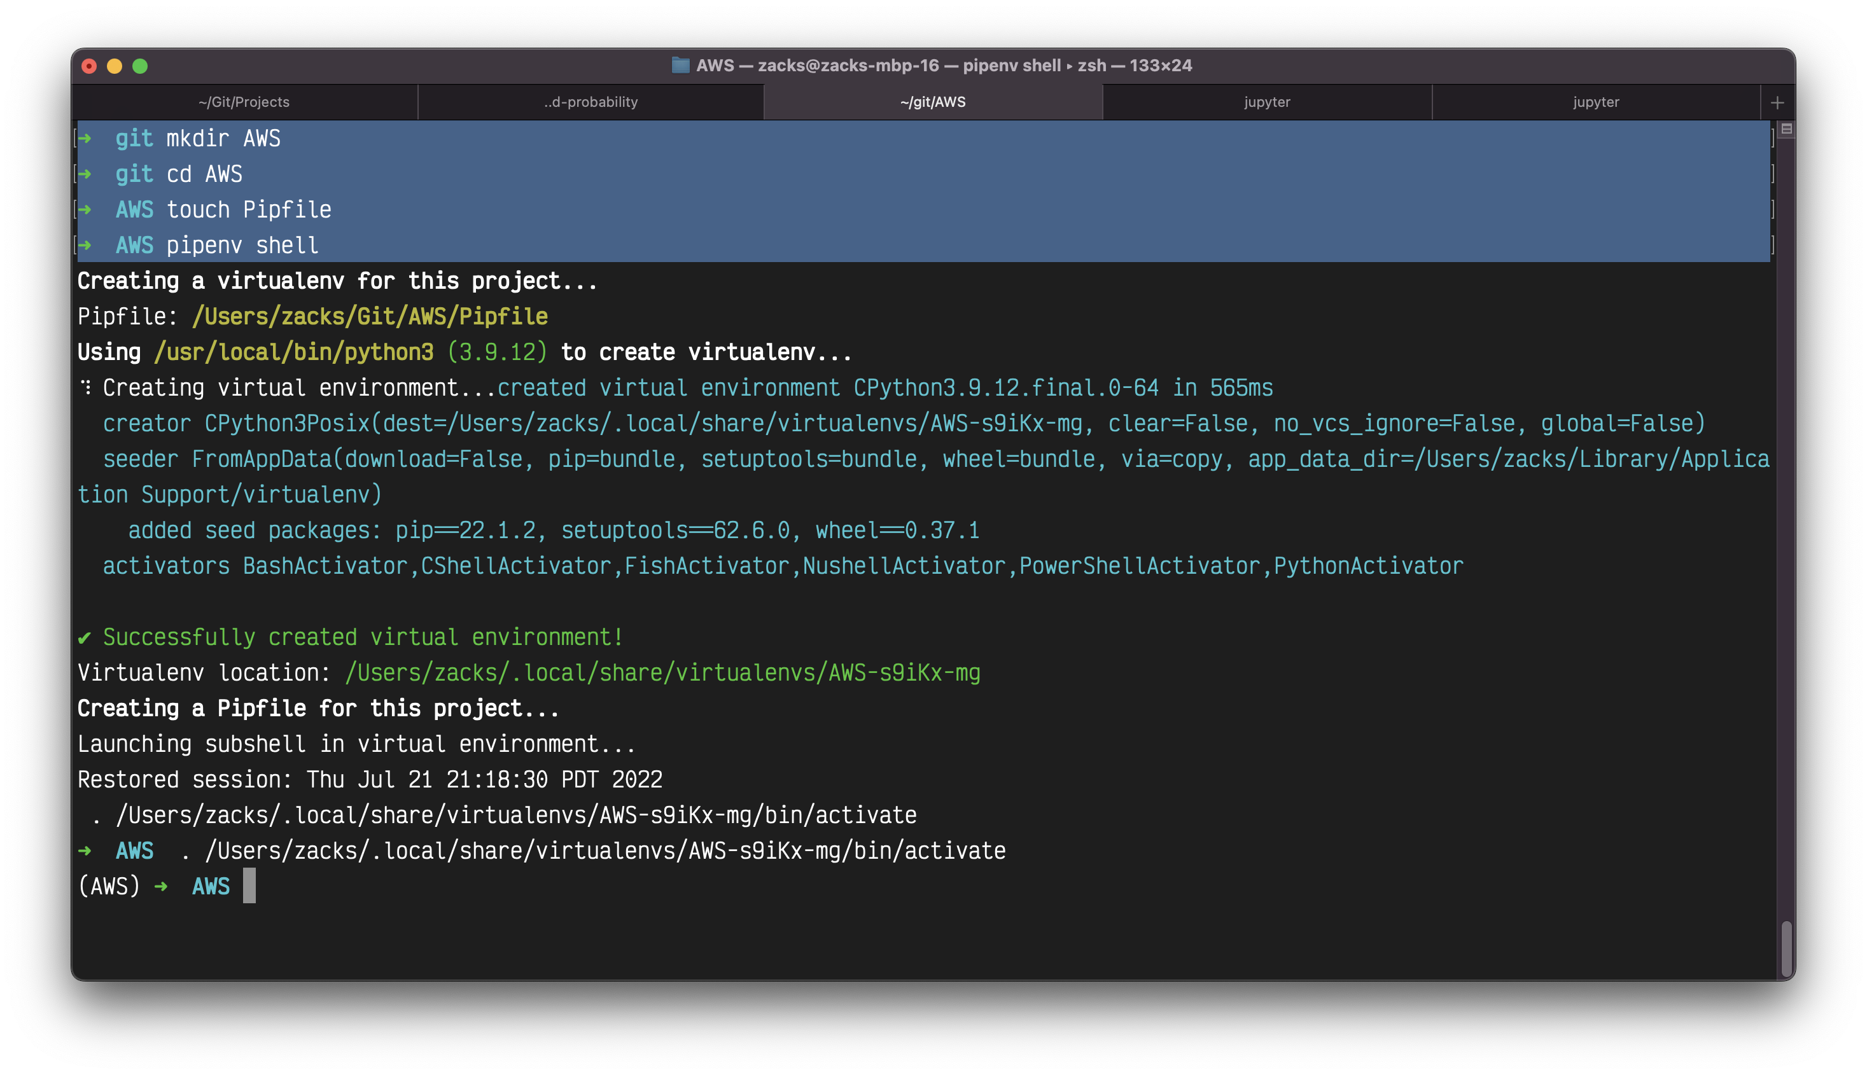Switch to the ..d-probability tab

pyautogui.click(x=590, y=102)
